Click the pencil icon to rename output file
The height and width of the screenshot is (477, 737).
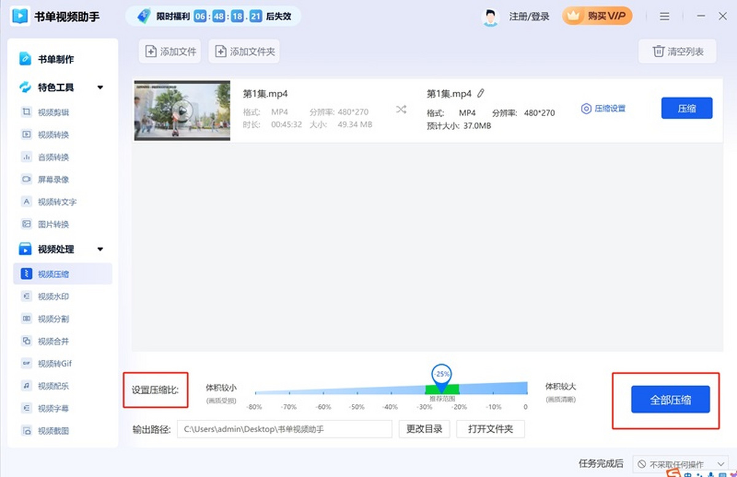coord(481,93)
